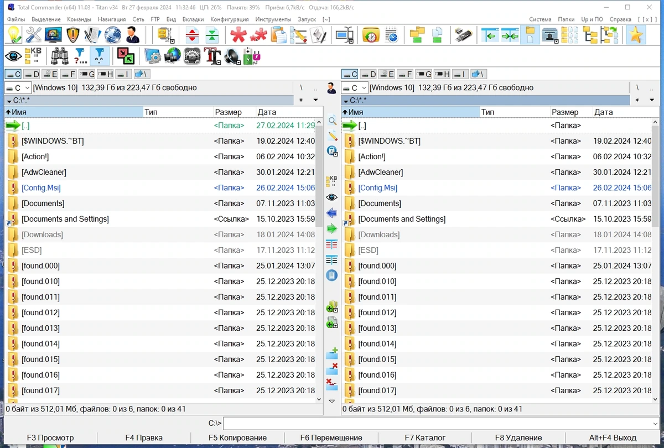Screen dimensions: 664x448
Task: Click the folder with red clock icon
Action: (371, 35)
